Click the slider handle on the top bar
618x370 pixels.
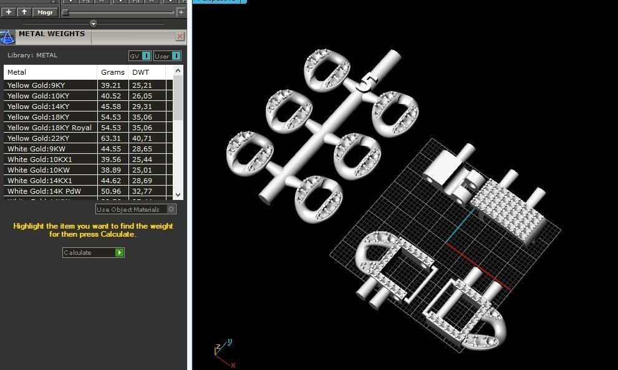coord(65,12)
